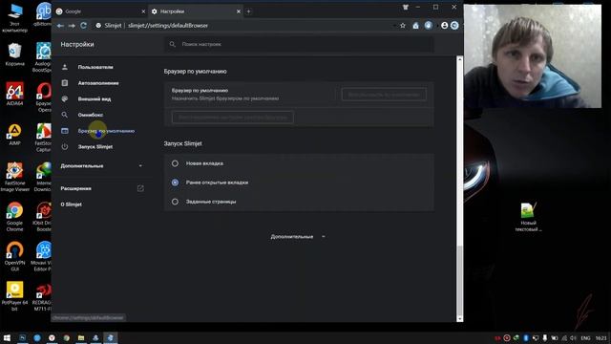Open the Windows Start menu
The image size is (611, 344).
(7, 337)
